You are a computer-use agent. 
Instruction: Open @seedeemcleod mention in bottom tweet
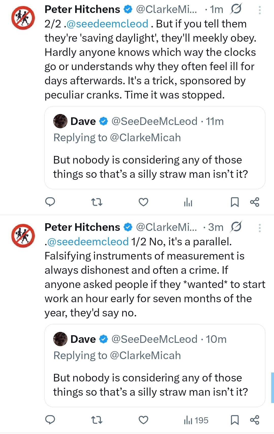point(88,242)
